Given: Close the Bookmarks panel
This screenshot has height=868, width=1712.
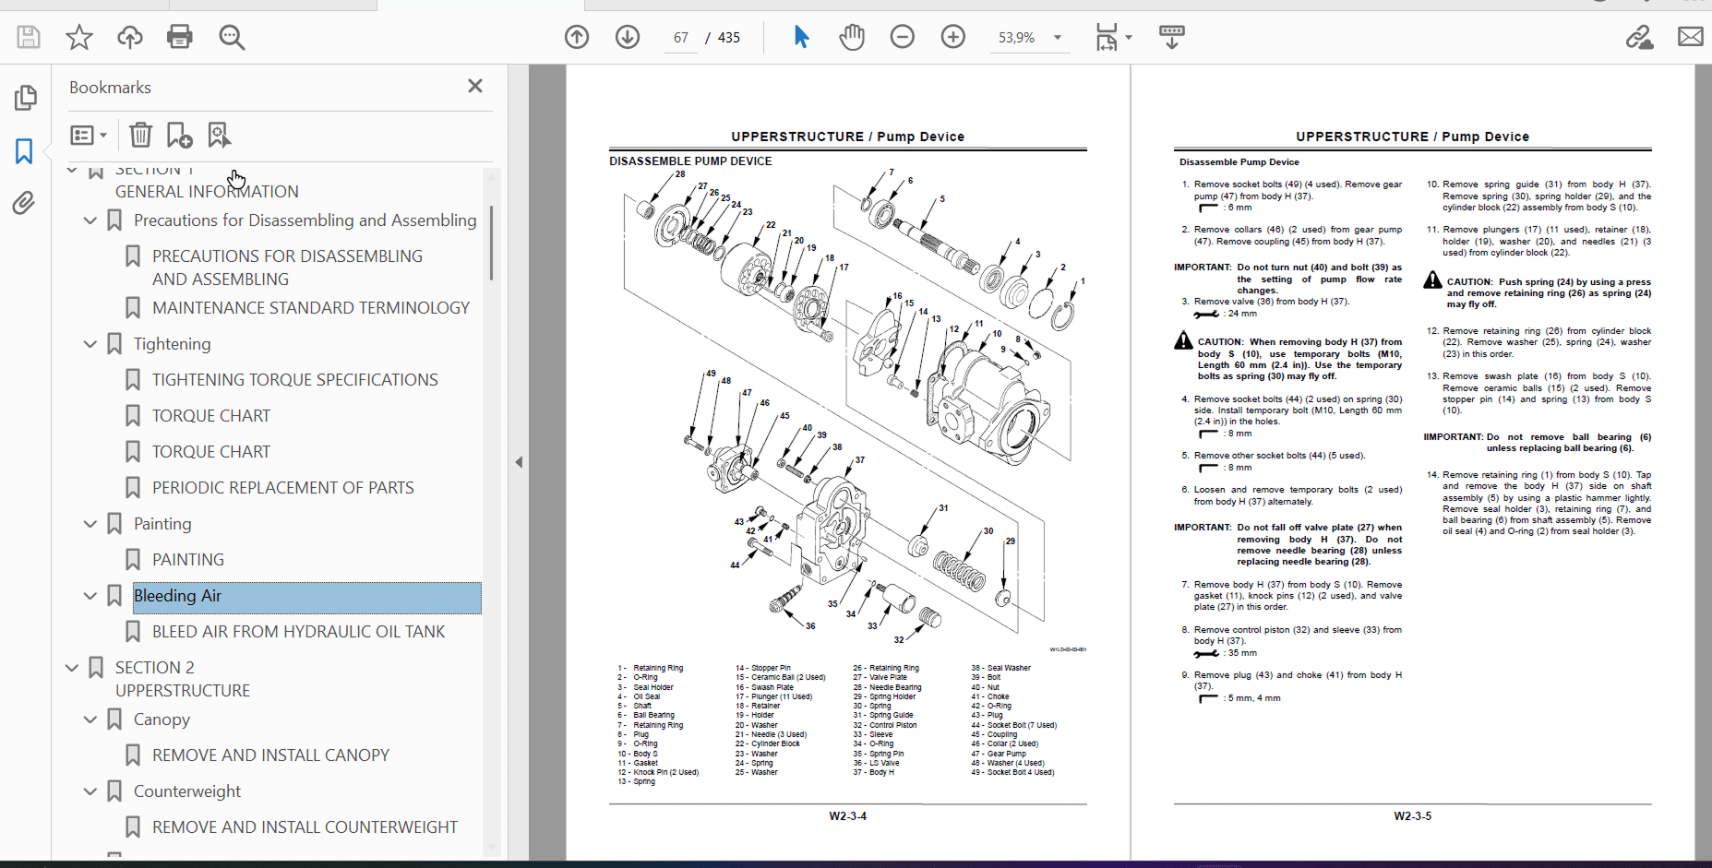Looking at the screenshot, I should tap(475, 86).
